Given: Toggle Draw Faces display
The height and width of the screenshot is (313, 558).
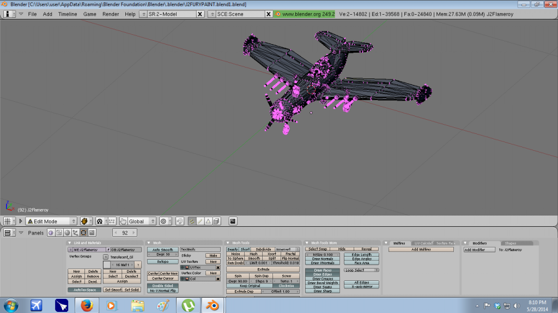Looking at the screenshot, I should point(323,271).
